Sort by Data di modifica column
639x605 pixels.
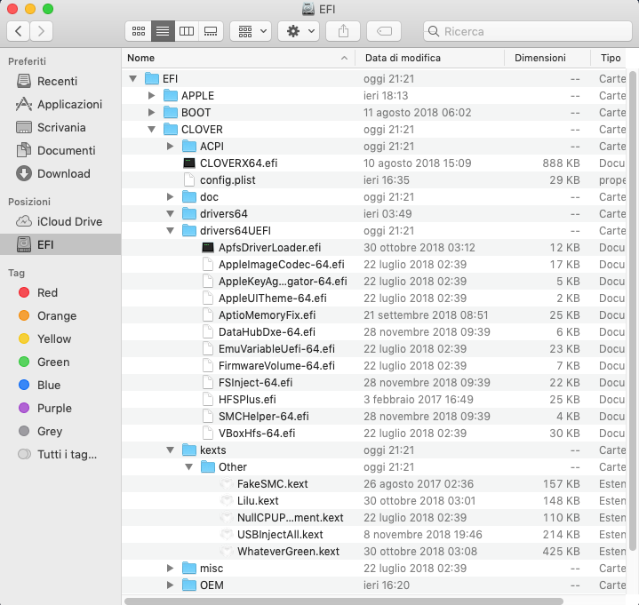tap(430, 58)
